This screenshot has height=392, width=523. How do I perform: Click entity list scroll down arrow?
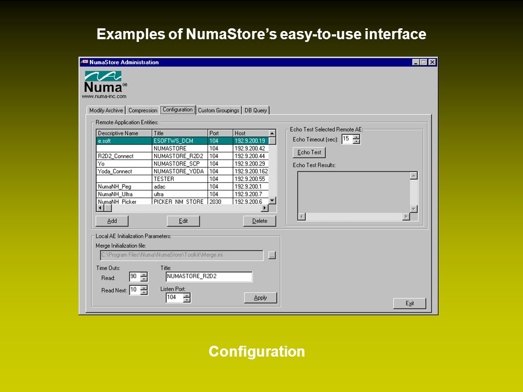click(272, 200)
